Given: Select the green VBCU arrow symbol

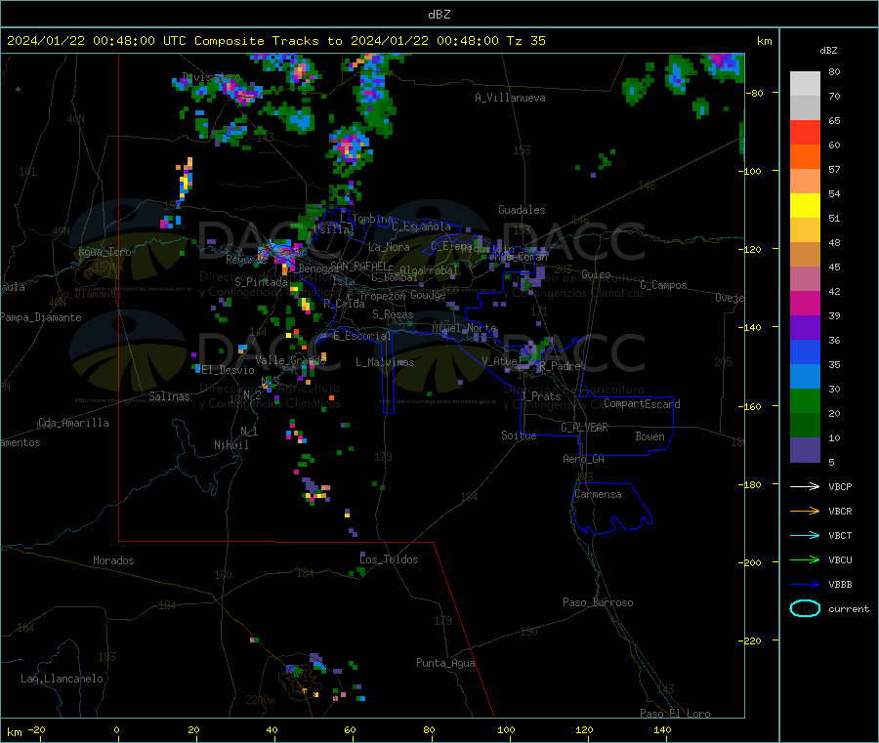Looking at the screenshot, I should [x=805, y=559].
